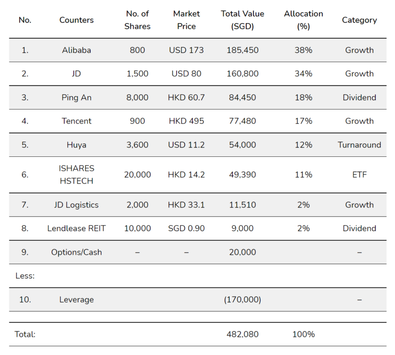
Task: Select the Options/Cash row label
Action: [x=76, y=252]
